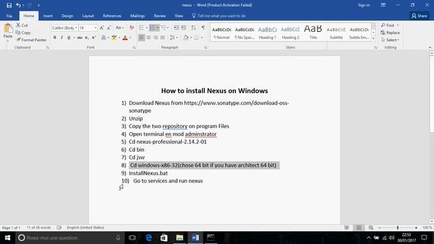434x244 pixels.
Task: Adjust line and paragraph spacing
Action: coord(172,37)
